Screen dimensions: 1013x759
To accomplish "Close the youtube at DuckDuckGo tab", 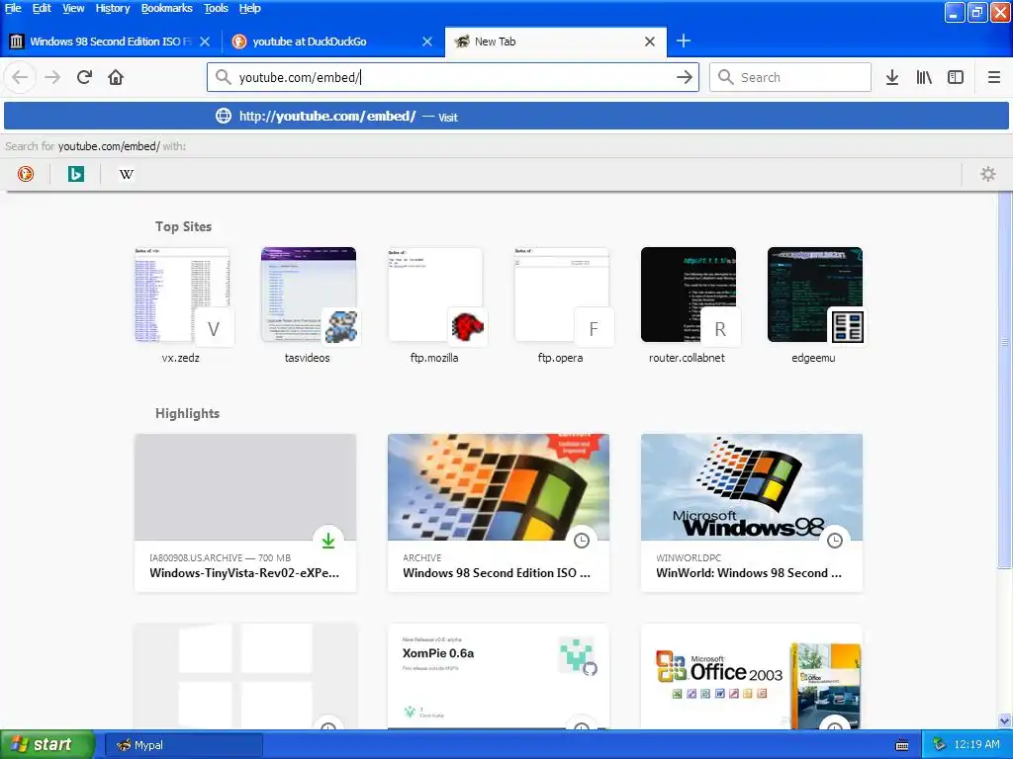I will coord(427,42).
